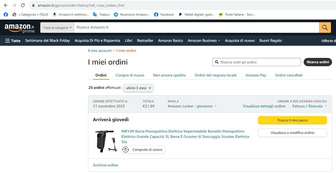Open Tutte le categorie dropdown
The image size is (336, 173).
[x=57, y=28]
